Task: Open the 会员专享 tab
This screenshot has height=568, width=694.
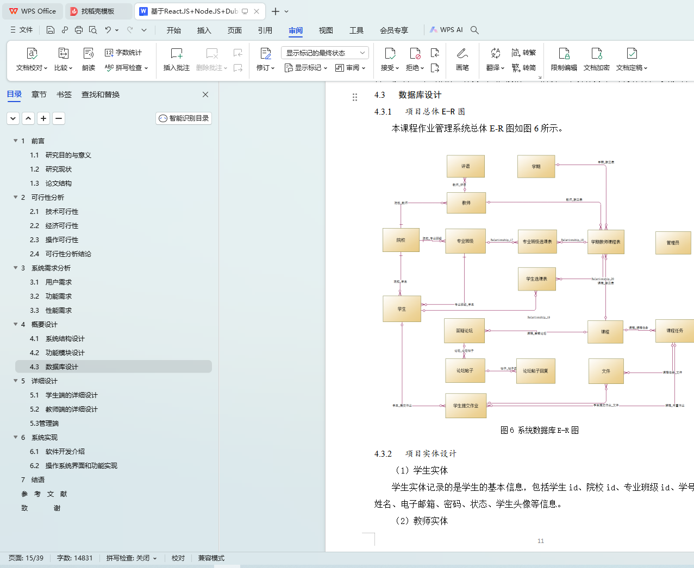Action: click(394, 30)
